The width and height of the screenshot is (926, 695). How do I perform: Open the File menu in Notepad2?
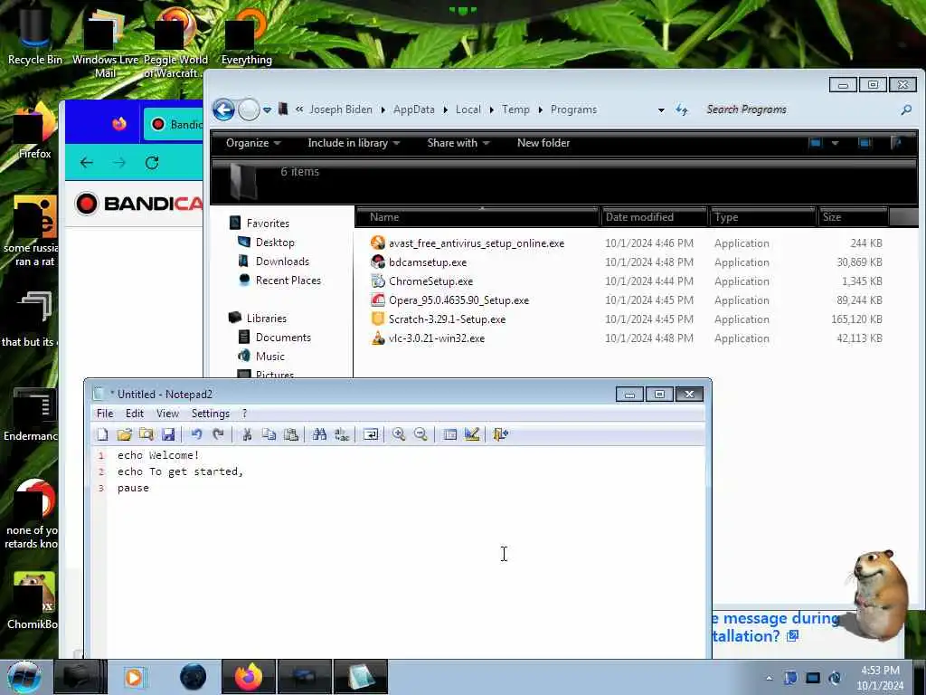click(x=105, y=413)
